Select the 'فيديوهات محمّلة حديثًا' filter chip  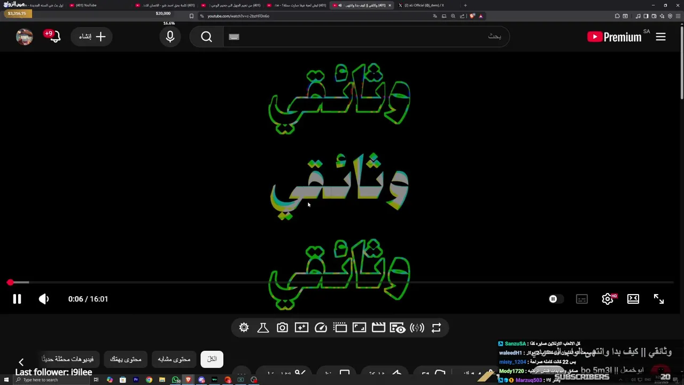tap(68, 359)
